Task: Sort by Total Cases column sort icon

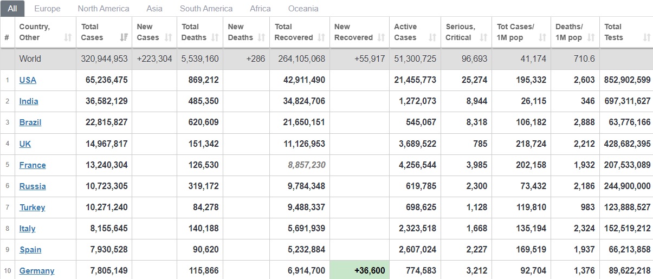Action: coord(124,37)
